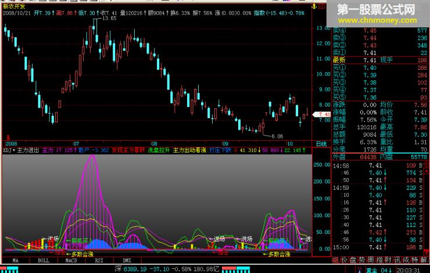Click the 深 6389.19 Shenzhen index readout
Viewport: 430px width, 273px height.
coord(167,269)
